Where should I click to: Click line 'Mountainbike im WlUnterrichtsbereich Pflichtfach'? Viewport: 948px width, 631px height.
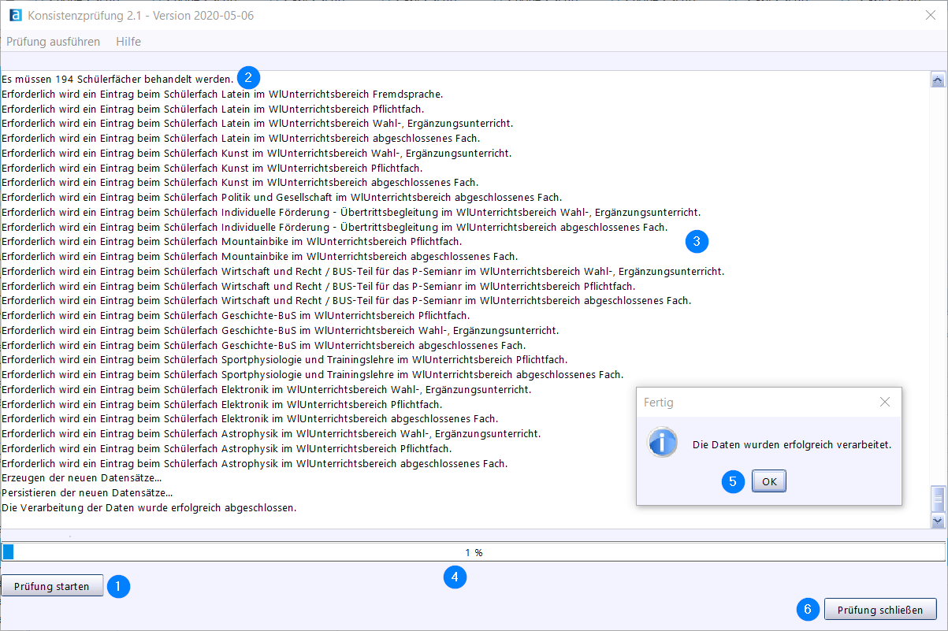pos(232,241)
